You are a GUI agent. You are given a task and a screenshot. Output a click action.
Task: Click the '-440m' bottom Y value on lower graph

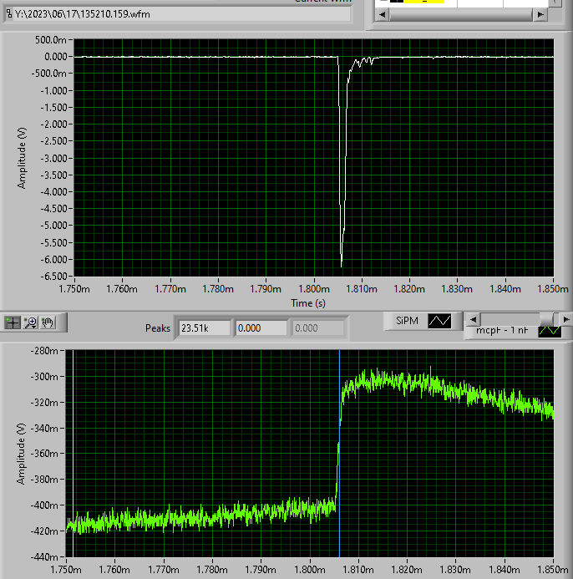[44, 556]
